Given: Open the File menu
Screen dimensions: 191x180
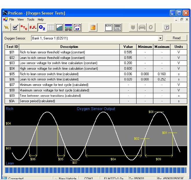Looking at the screenshot, I should 12,19.
